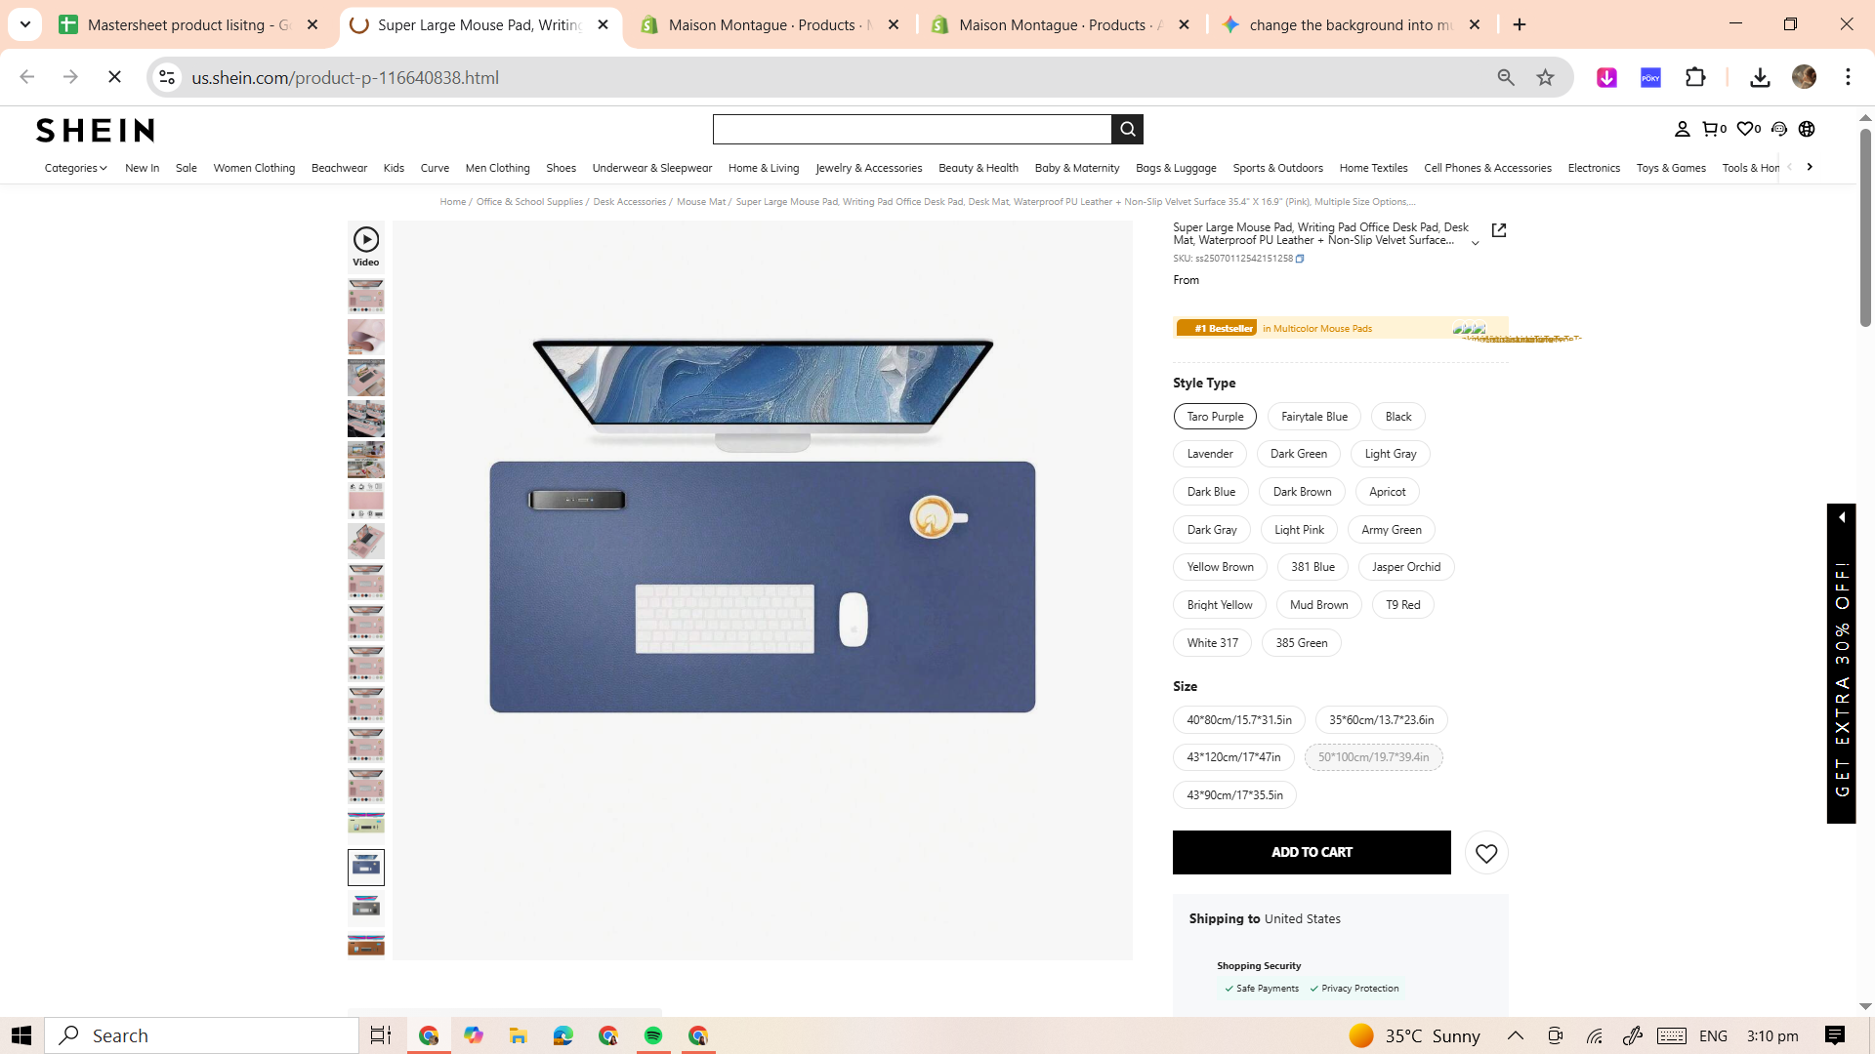Screen dimensions: 1875x1054
Task: Go back to previous page
Action: tap(27, 77)
